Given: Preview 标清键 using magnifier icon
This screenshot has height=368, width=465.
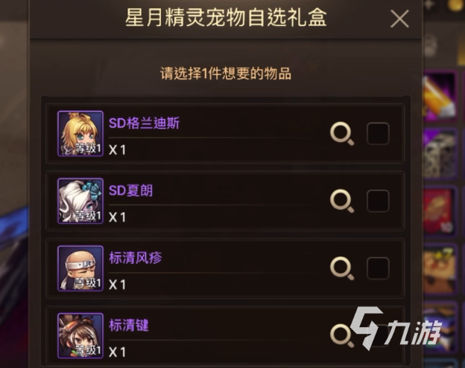Looking at the screenshot, I should (x=342, y=336).
